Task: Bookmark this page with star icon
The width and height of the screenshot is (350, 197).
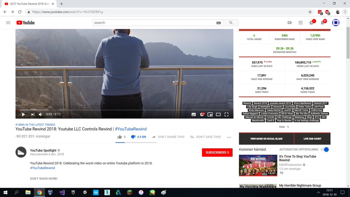Action: (310, 12)
